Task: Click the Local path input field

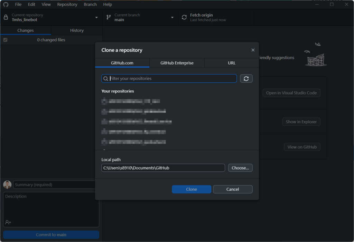Action: pos(163,168)
